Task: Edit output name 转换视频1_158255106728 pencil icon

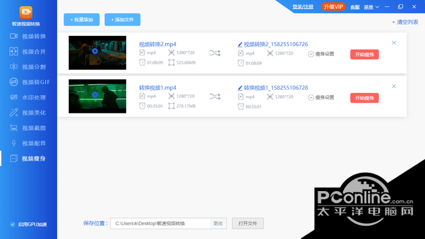Action: 240,88
